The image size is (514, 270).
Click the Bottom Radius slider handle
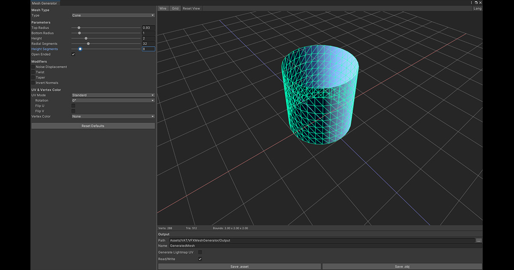(79, 33)
